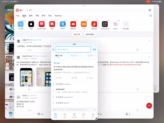Open #苹果# hashtag link

[110, 65]
